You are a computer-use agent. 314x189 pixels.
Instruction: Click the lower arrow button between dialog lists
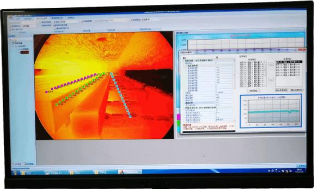(271, 79)
